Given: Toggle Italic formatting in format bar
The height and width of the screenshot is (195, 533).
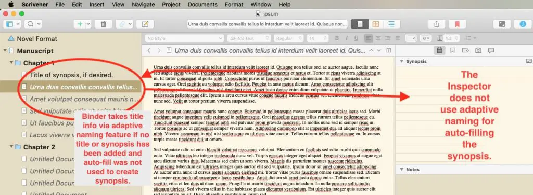Looking at the screenshot, I should coord(346,38).
